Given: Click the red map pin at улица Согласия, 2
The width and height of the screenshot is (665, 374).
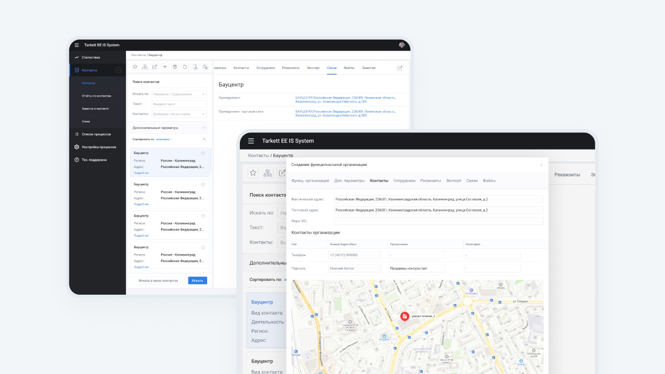Looking at the screenshot, I should point(405,317).
